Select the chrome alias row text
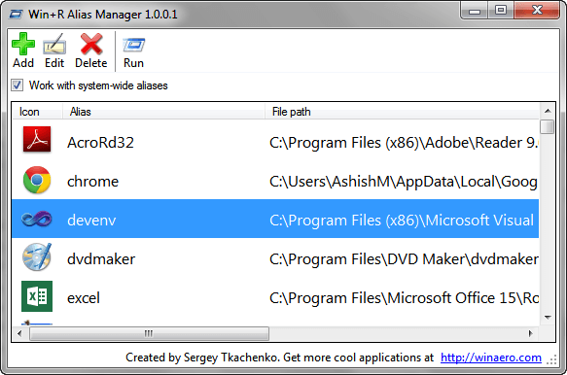Screen dimensions: 567x375 93,182
